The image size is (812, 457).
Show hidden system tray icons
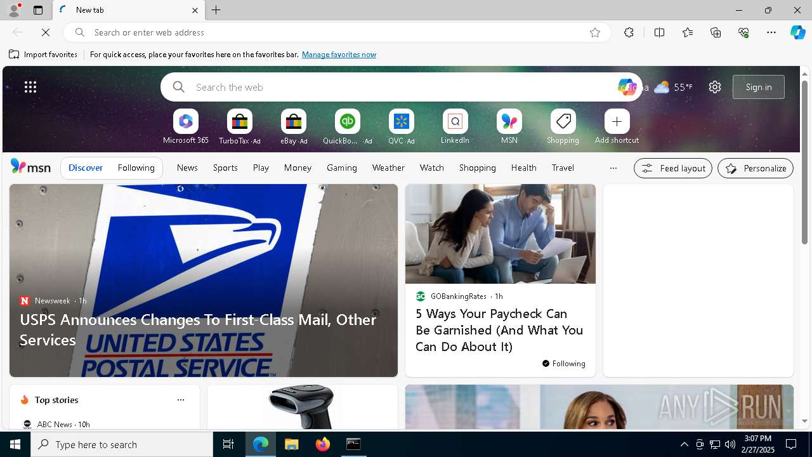(684, 444)
